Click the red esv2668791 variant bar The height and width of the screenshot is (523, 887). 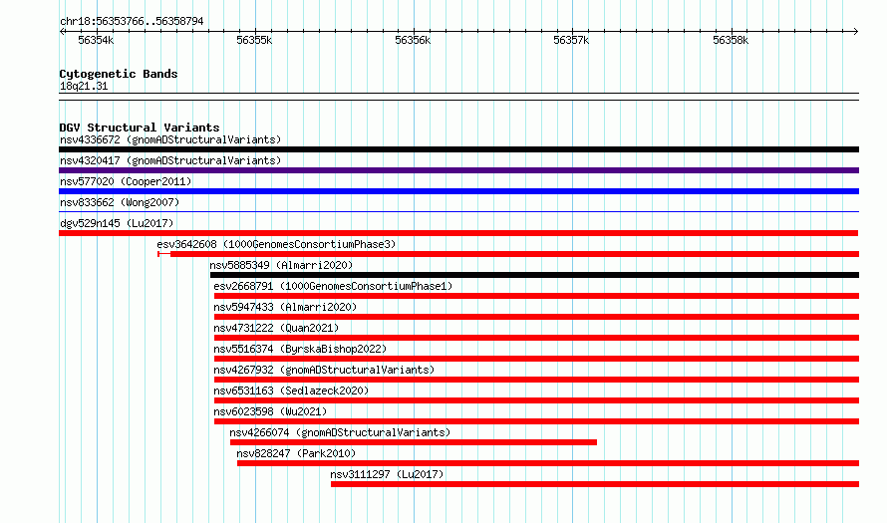[x=537, y=296]
